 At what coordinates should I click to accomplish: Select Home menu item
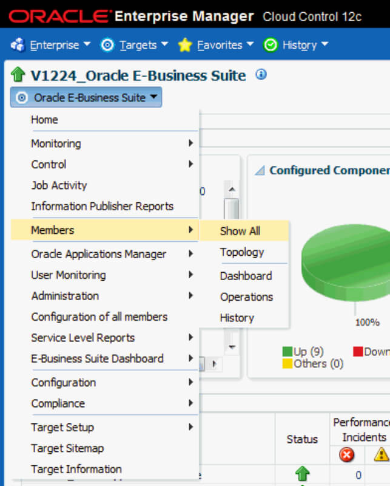click(104, 120)
